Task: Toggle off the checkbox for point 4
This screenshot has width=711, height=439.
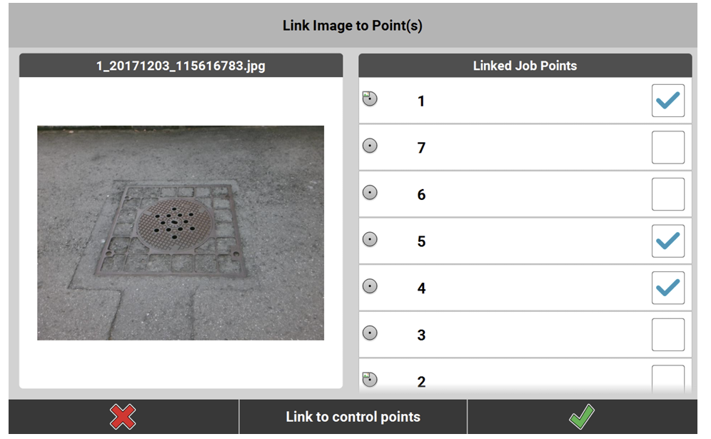Action: coord(667,288)
